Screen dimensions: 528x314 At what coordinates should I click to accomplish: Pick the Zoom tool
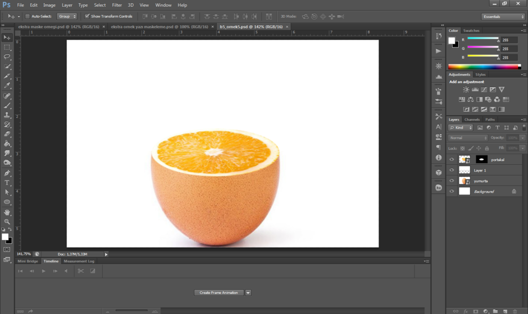tap(7, 221)
